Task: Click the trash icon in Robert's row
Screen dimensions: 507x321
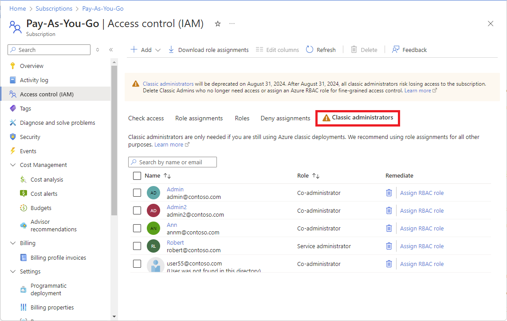Action: tap(389, 246)
